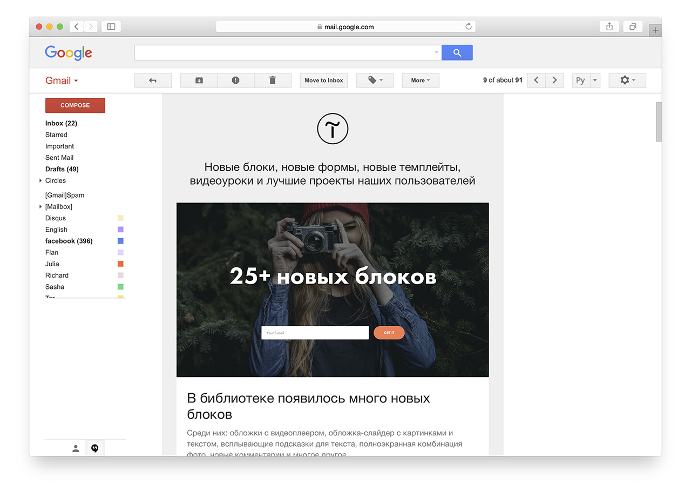Archive this email with the archive icon
This screenshot has height=498, width=691.
(199, 80)
